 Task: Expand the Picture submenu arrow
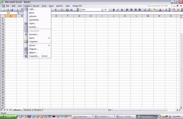click(49, 45)
